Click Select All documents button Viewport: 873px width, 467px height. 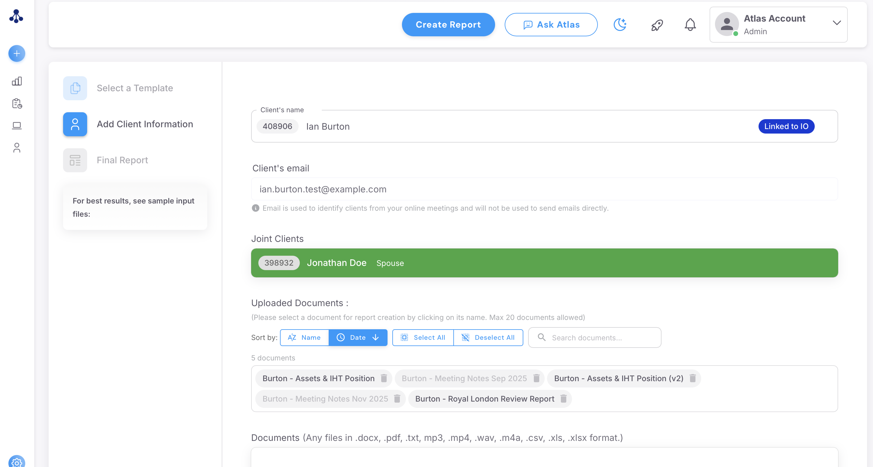coord(423,337)
